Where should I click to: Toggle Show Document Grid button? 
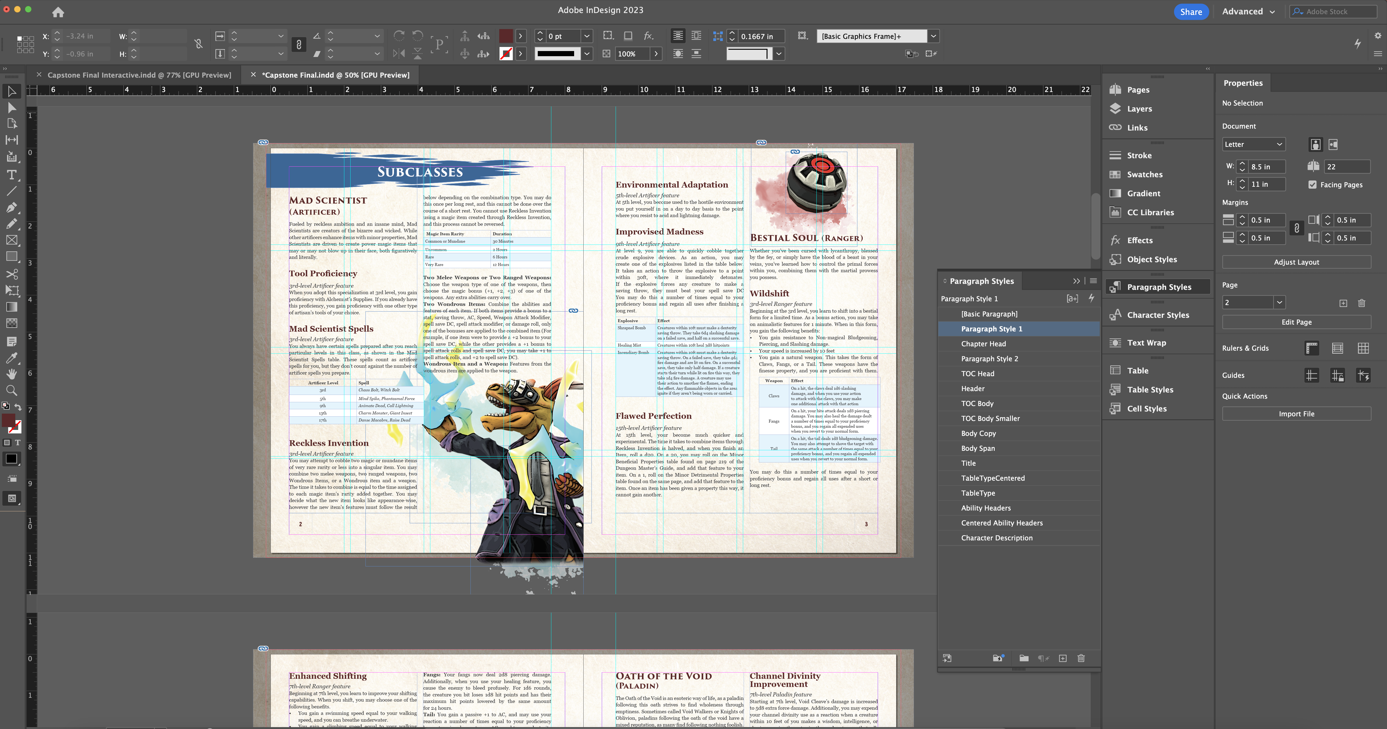[x=1363, y=348]
